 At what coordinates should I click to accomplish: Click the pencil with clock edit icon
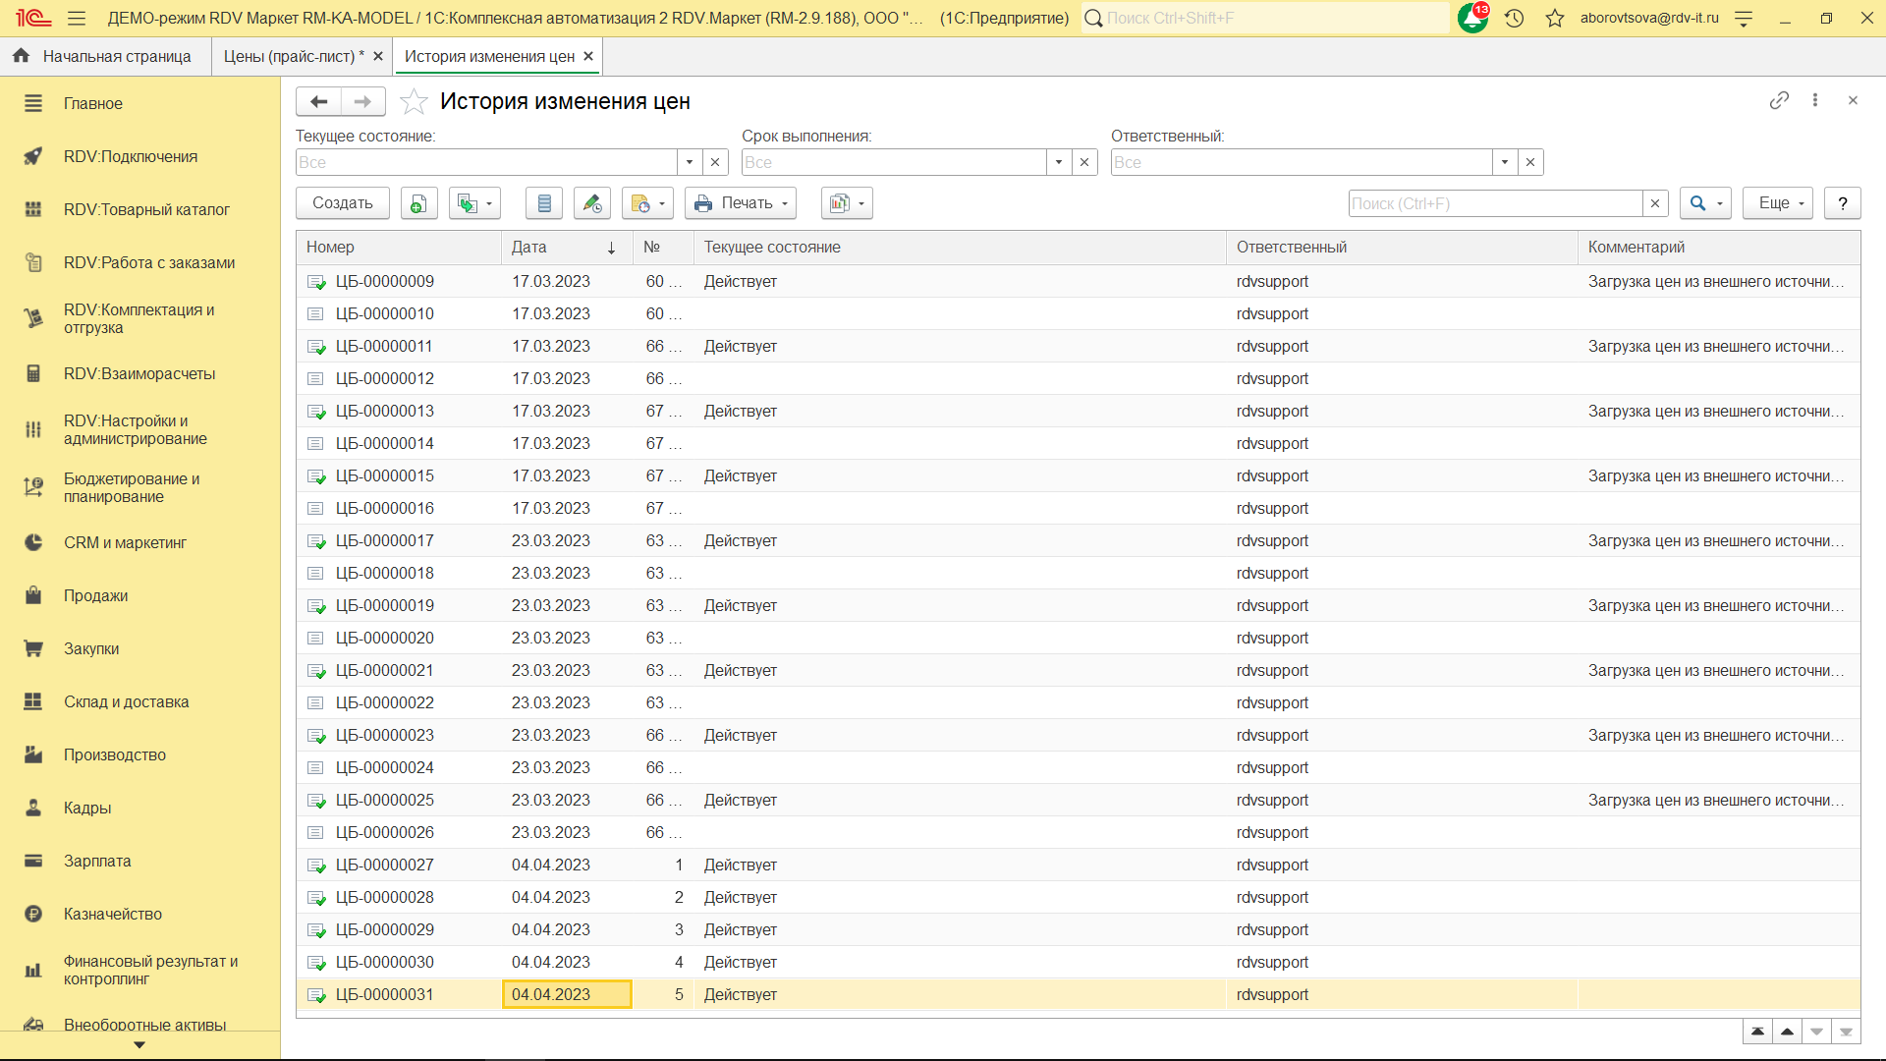[x=591, y=203]
